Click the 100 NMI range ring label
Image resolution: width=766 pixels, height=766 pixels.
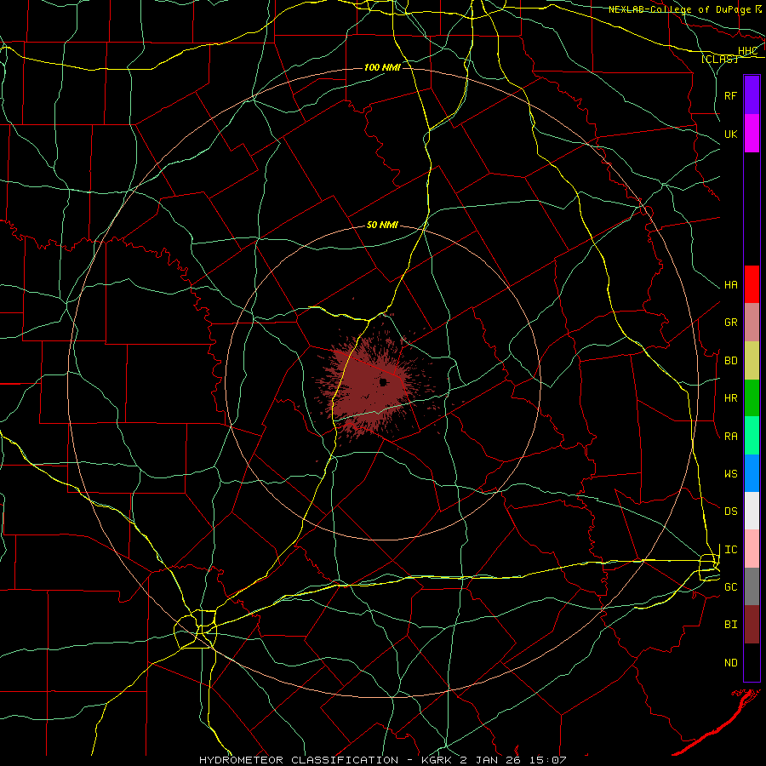click(382, 67)
